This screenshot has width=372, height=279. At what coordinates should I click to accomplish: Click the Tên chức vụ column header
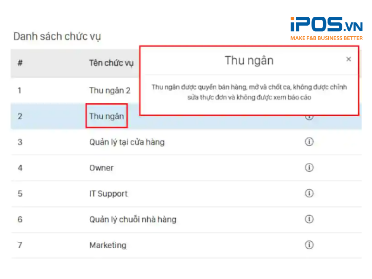[x=112, y=63]
